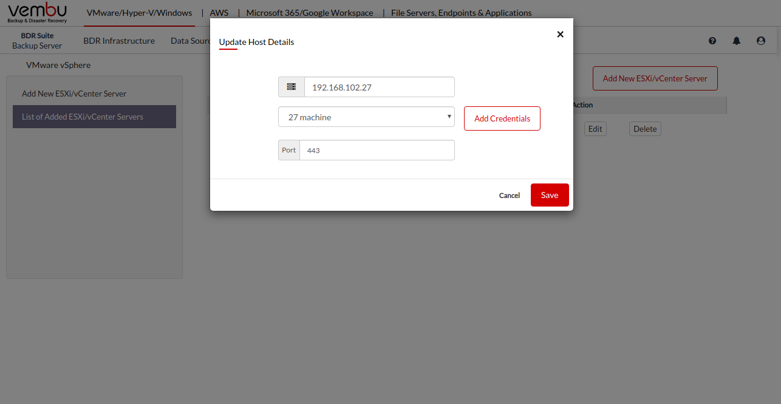Screen dimensions: 781x404
Task: Click the host IP address field
Action: pos(379,87)
